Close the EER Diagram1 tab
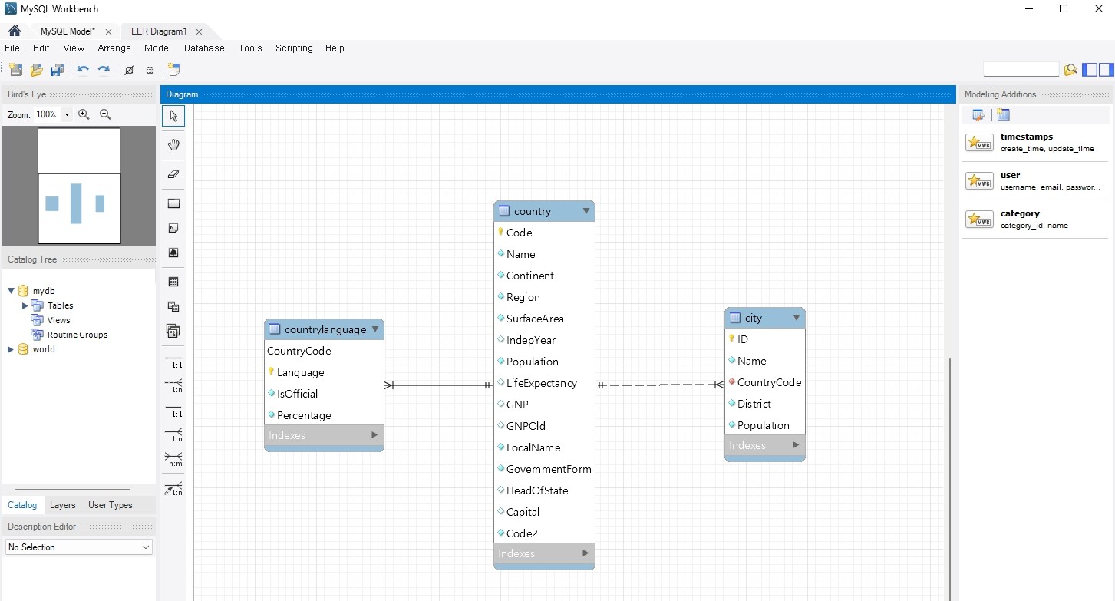The width and height of the screenshot is (1115, 601). click(x=199, y=31)
